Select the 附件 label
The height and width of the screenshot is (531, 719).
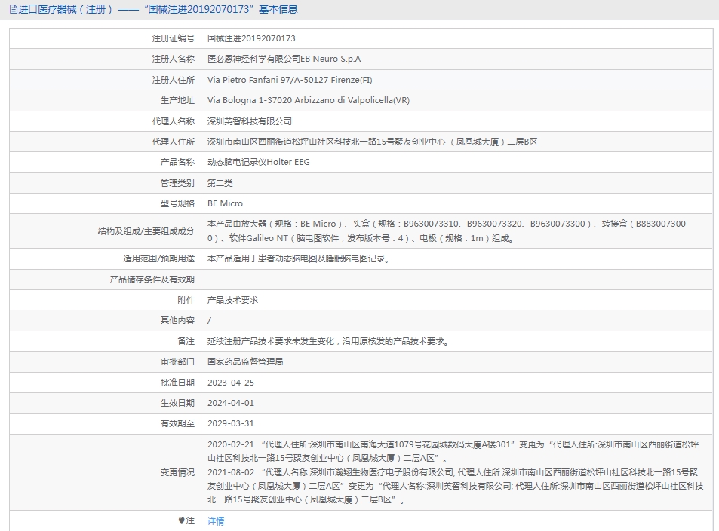click(186, 300)
